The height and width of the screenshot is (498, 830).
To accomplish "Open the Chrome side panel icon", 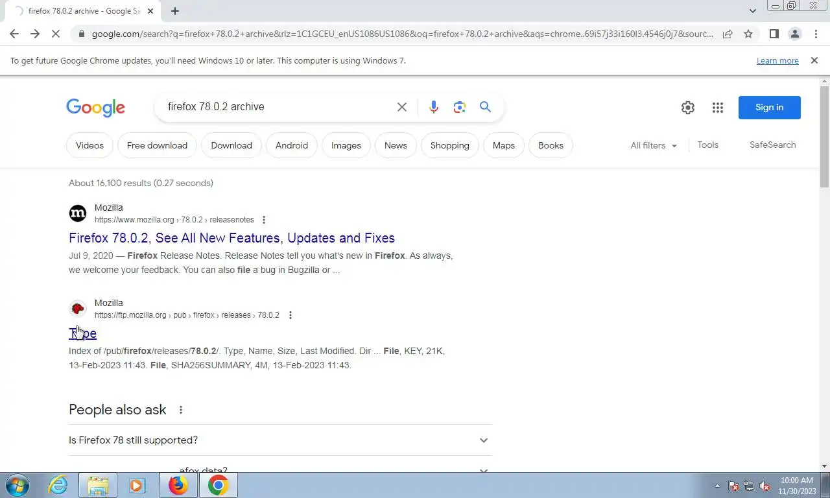I will point(774,34).
